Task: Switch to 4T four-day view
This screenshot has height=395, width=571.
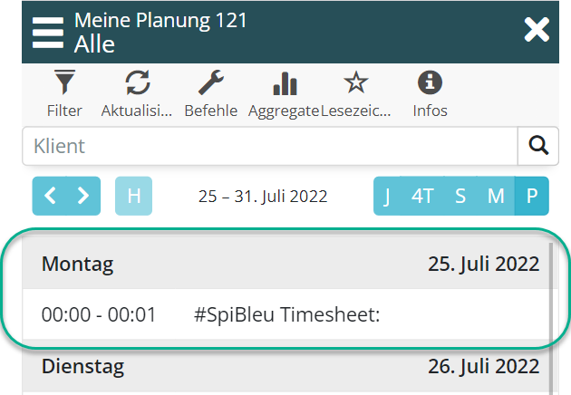Action: click(x=422, y=196)
